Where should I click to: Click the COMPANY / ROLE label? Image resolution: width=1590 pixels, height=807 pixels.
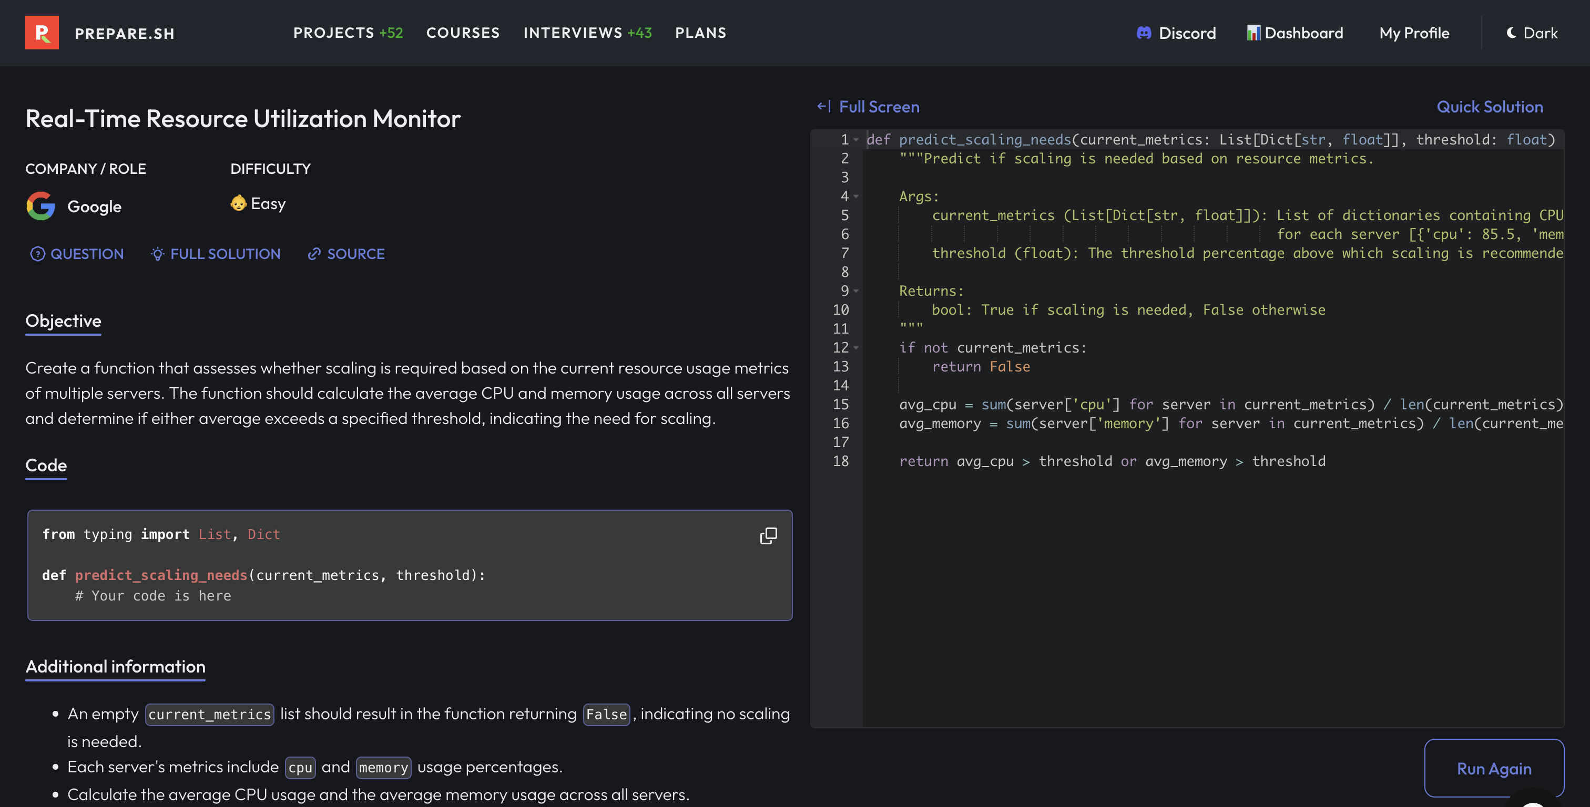pos(86,169)
